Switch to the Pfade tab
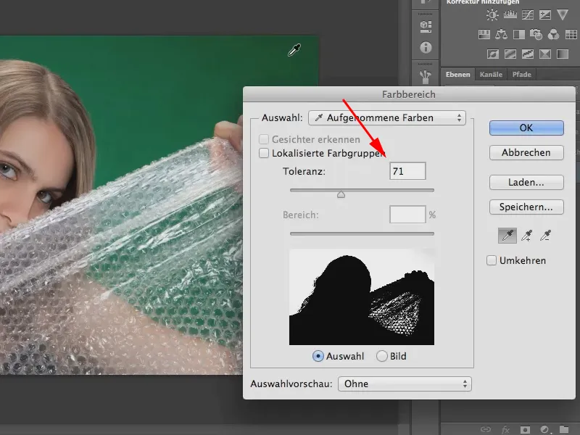Viewport: 580px width, 435px height. tap(521, 75)
